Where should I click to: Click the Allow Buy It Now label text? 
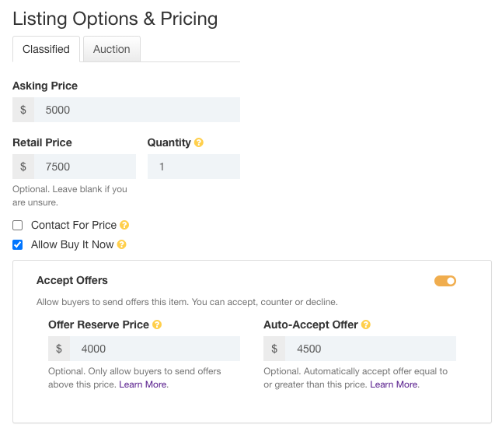point(72,244)
